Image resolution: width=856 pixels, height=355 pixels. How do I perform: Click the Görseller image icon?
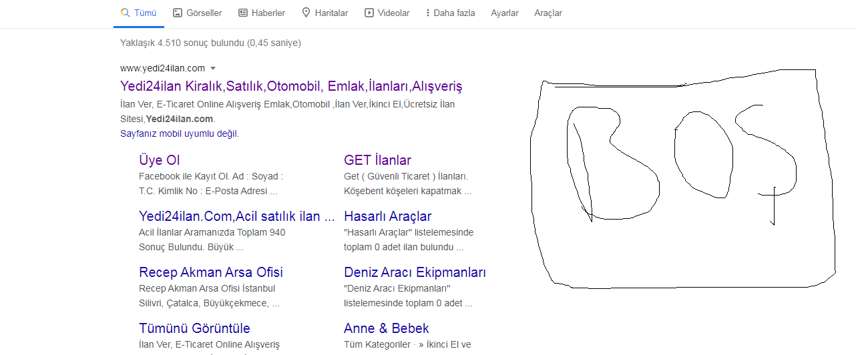(x=177, y=13)
